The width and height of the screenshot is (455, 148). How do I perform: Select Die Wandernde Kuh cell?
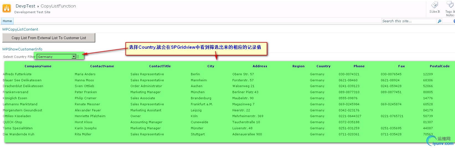point(19,134)
